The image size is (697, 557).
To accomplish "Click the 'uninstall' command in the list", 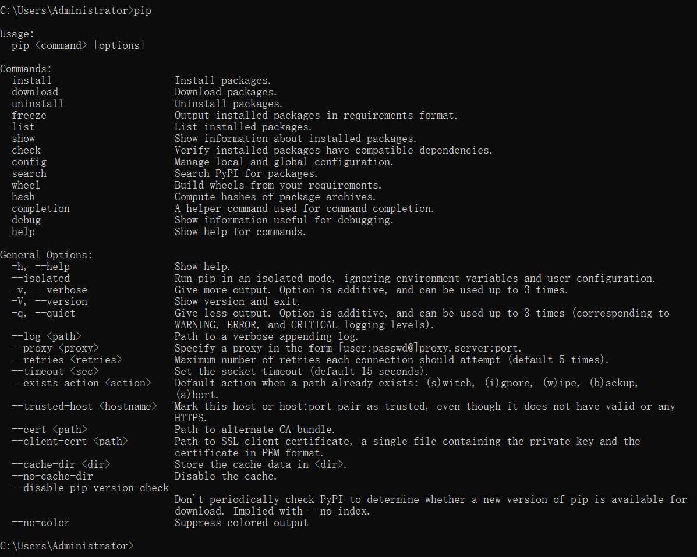I will point(37,104).
